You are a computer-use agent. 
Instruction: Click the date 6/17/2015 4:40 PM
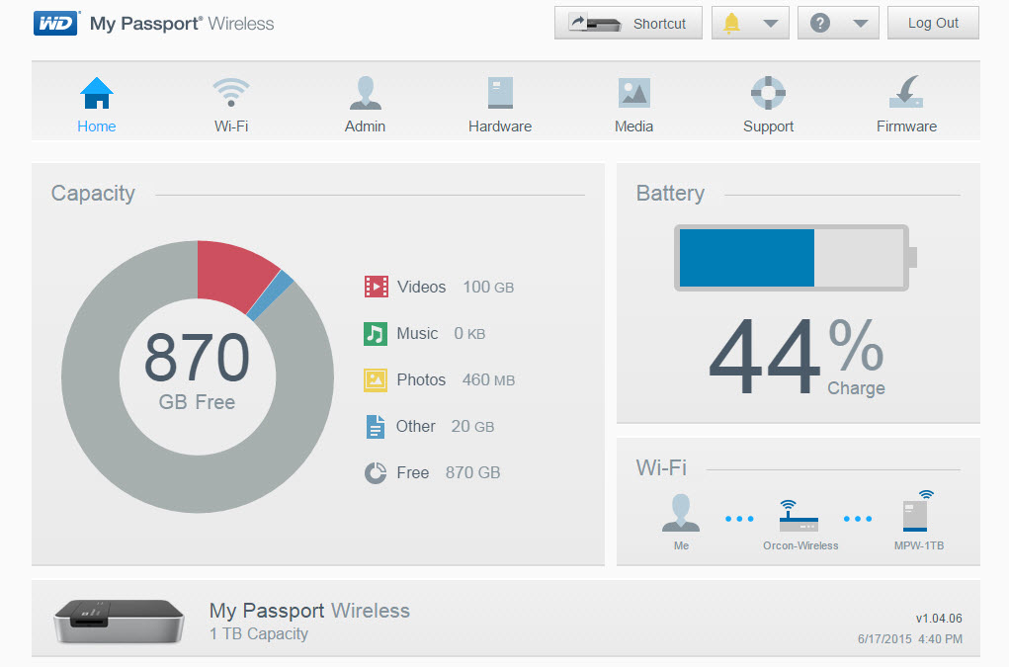pyautogui.click(x=910, y=638)
